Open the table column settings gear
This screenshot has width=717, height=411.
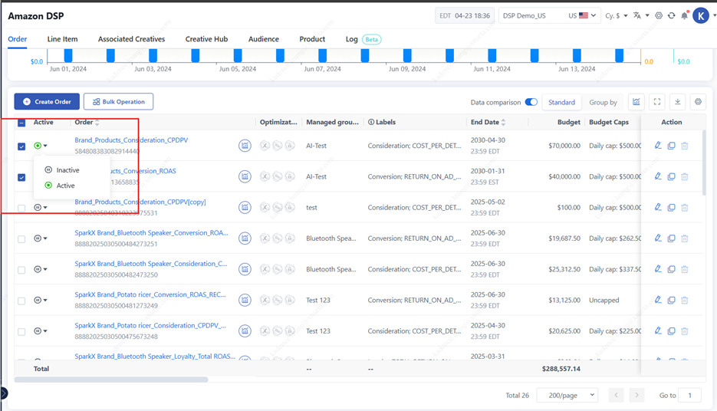coord(697,102)
